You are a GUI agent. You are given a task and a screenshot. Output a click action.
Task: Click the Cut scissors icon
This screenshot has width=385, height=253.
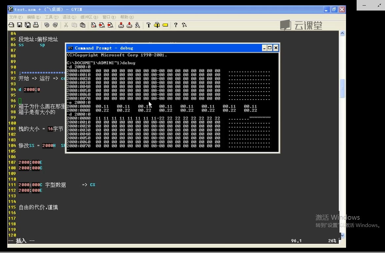coord(66,25)
